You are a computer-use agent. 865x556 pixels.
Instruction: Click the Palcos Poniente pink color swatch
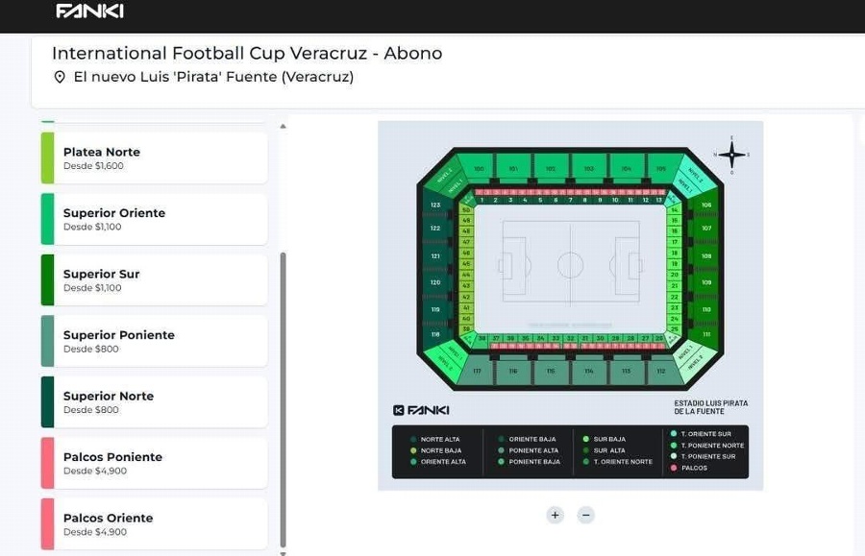pos(47,463)
